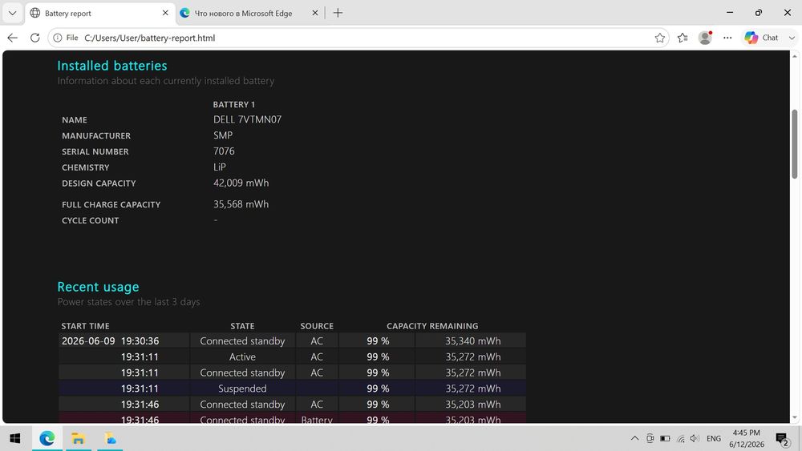Open the notification center icon
This screenshot has width=802, height=451.
(782, 439)
